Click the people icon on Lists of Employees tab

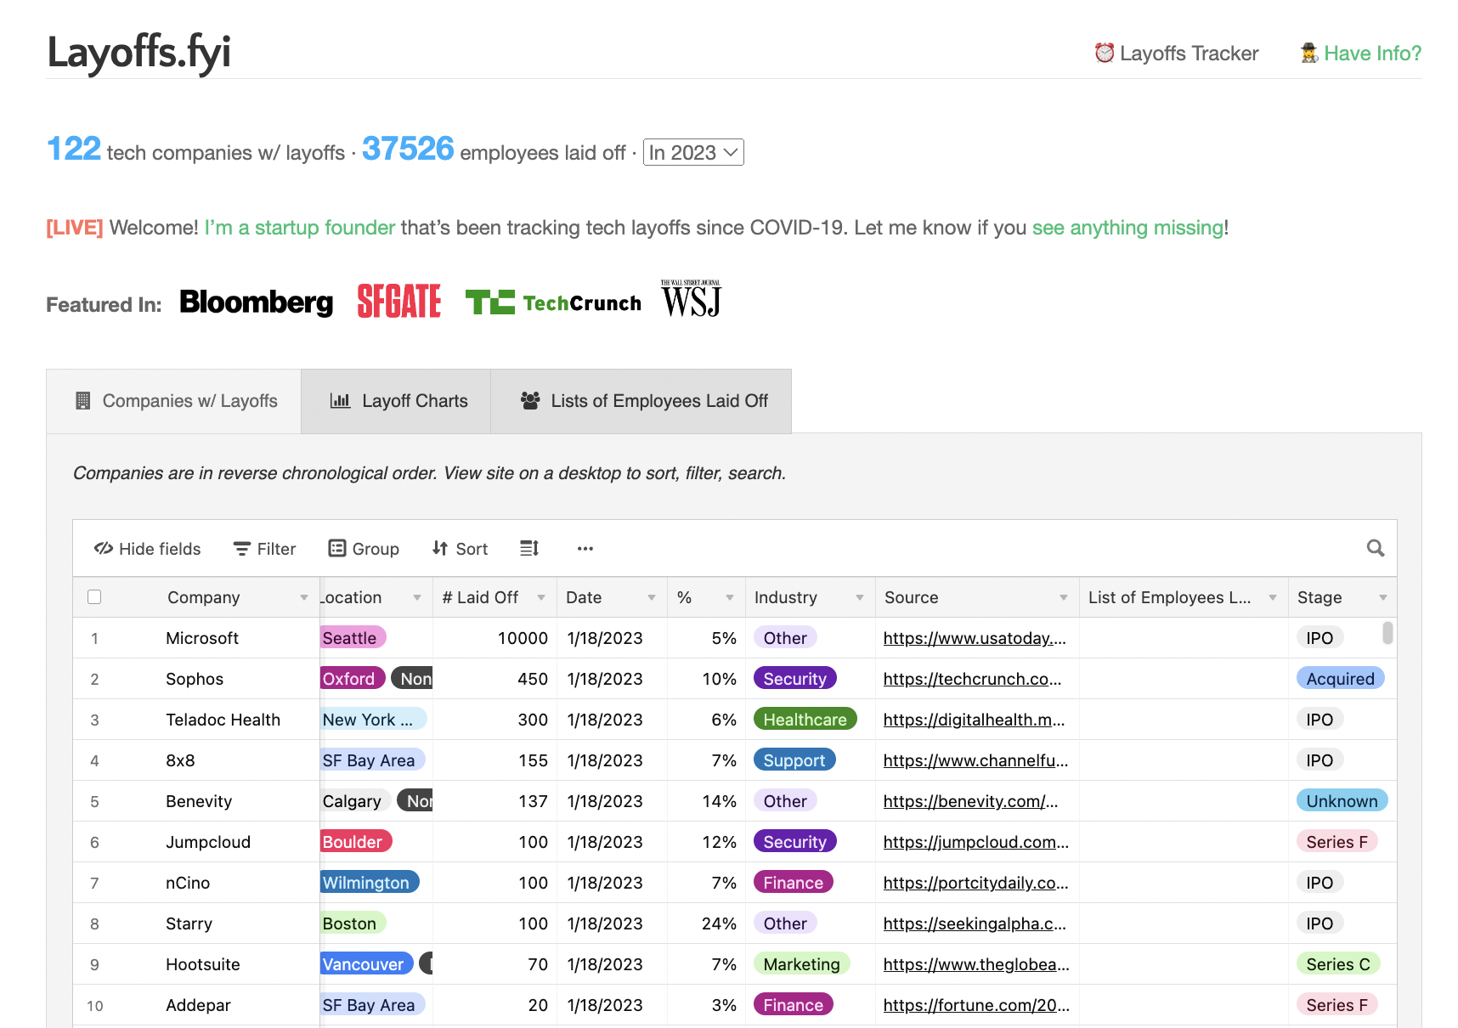click(x=530, y=400)
